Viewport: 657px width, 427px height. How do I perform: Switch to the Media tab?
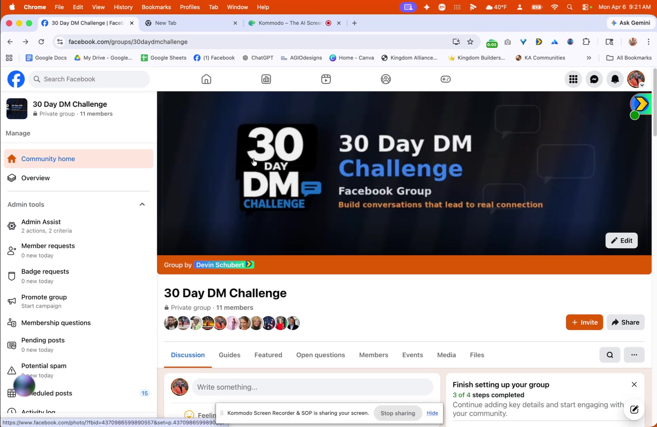click(447, 355)
